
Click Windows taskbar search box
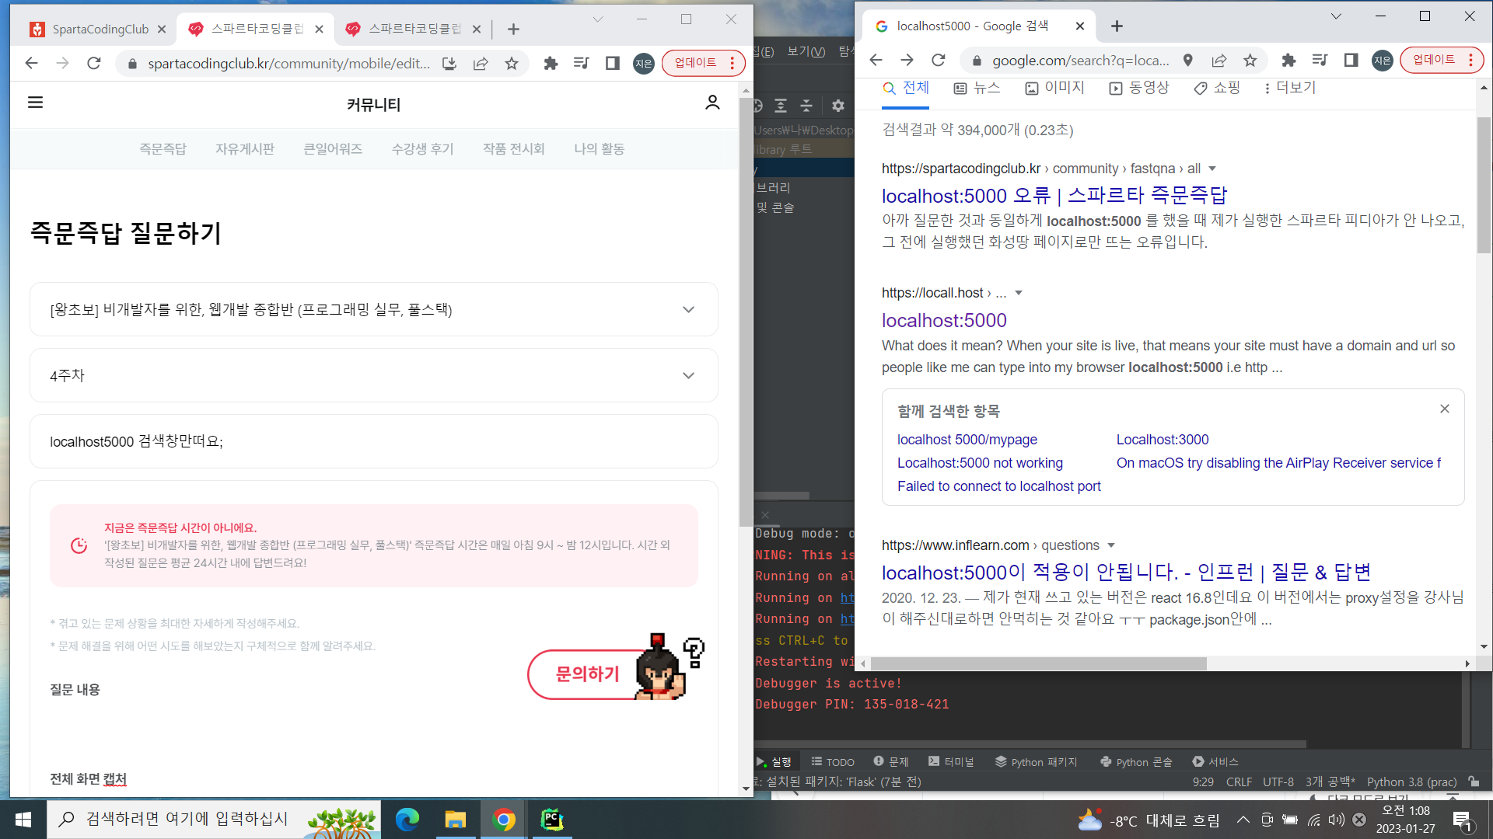point(214,820)
